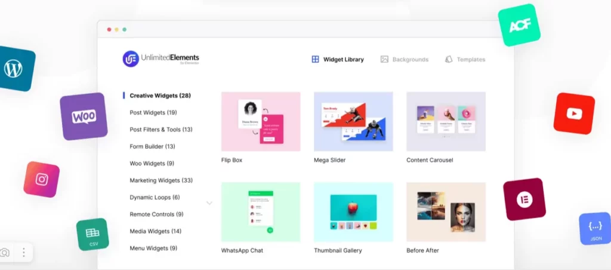Screen dimensions: 611x270
Task: Select Form Builder (13) category
Action: [152, 146]
